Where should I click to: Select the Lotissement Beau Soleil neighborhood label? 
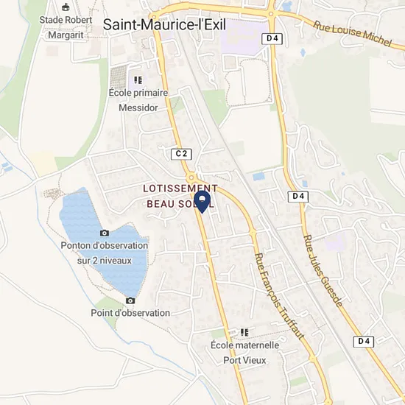(180, 196)
